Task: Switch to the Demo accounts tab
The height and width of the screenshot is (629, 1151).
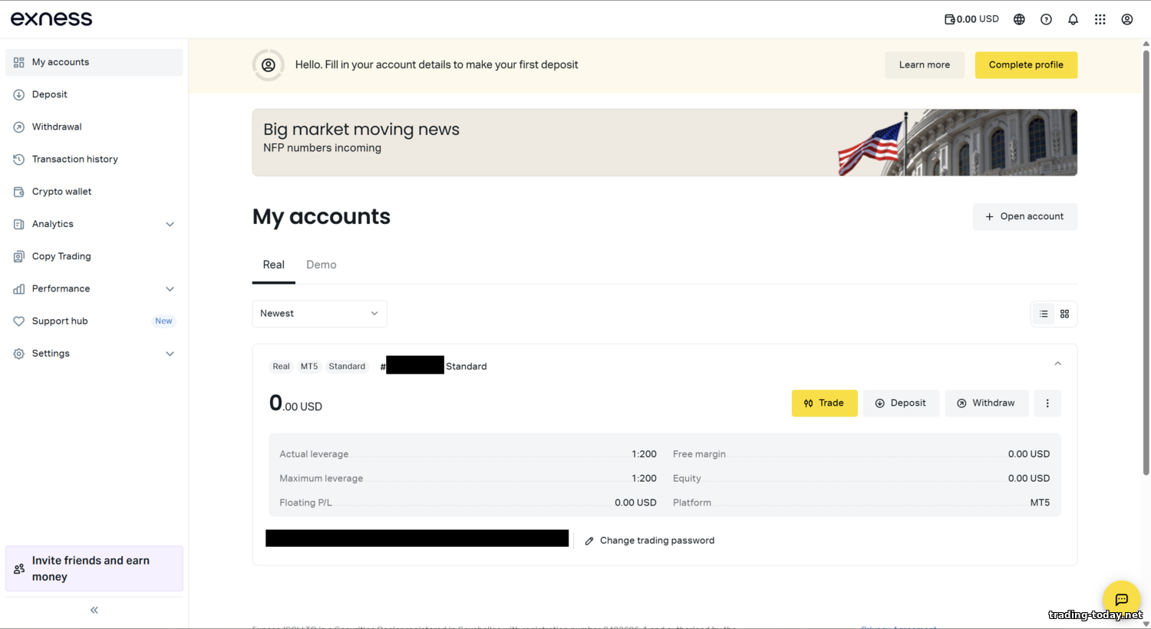Action: pyautogui.click(x=321, y=265)
